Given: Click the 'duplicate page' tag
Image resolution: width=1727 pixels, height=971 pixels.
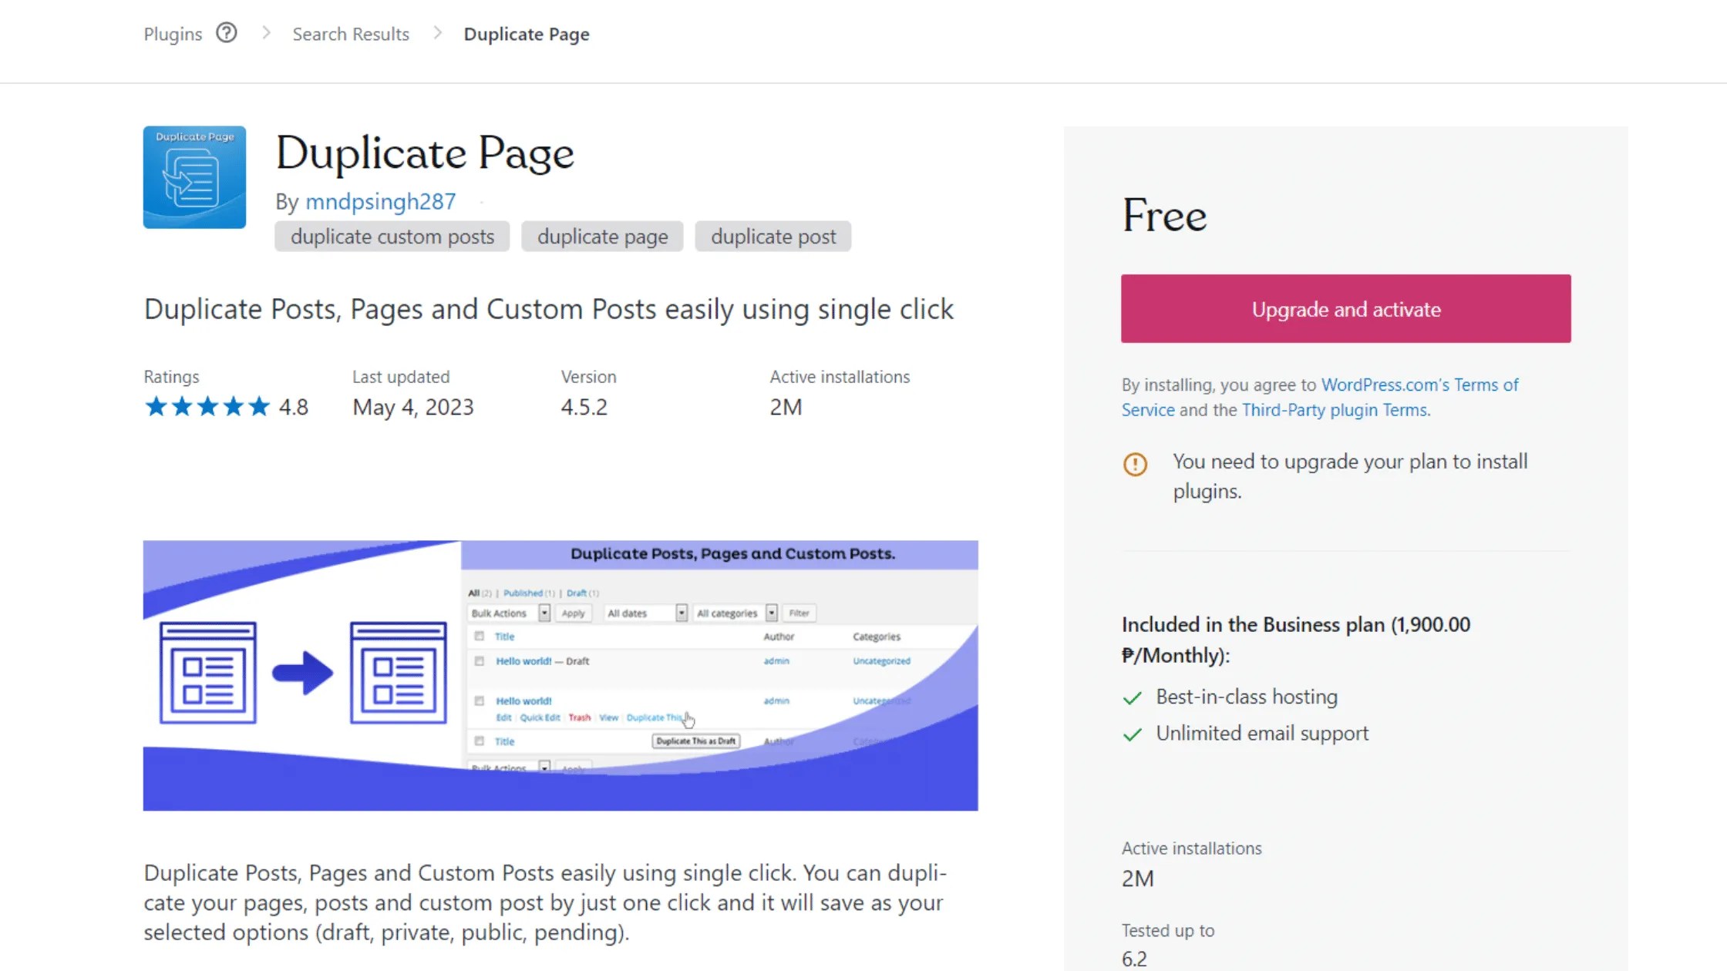Looking at the screenshot, I should click(603, 237).
